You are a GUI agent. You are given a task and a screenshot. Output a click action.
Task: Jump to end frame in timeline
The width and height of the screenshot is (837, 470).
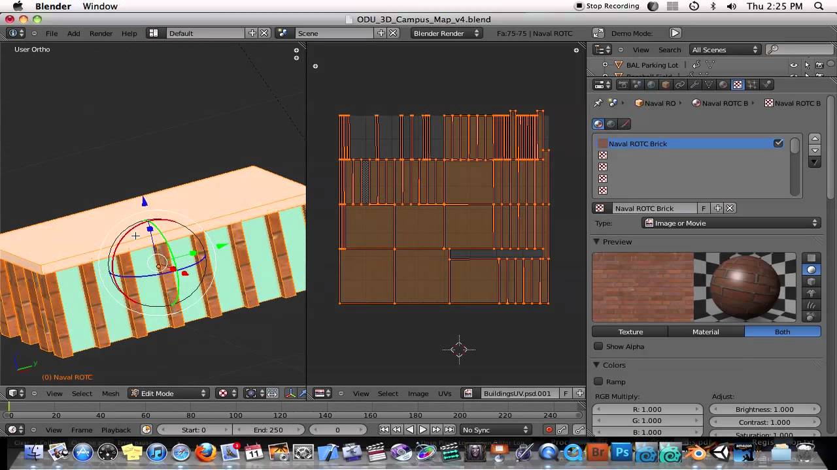tap(449, 430)
